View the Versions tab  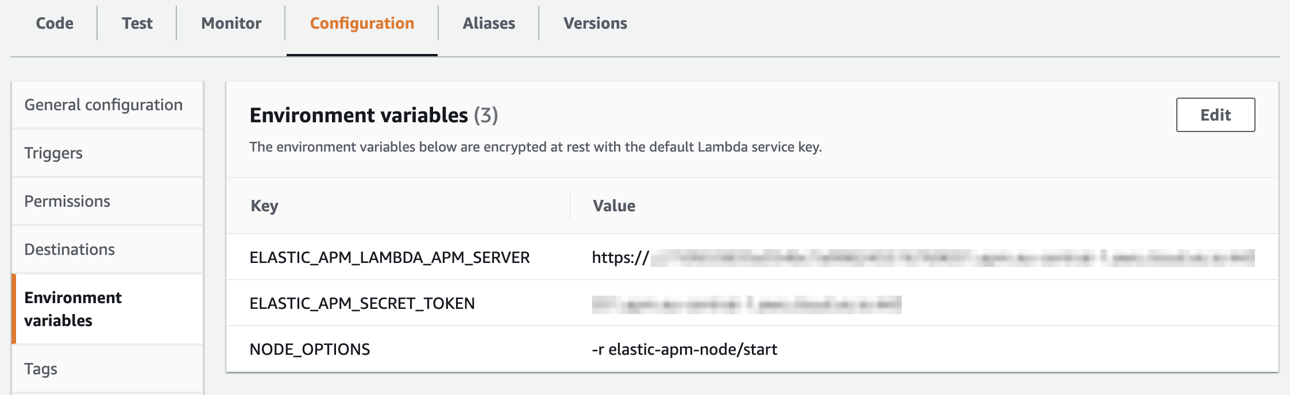595,23
